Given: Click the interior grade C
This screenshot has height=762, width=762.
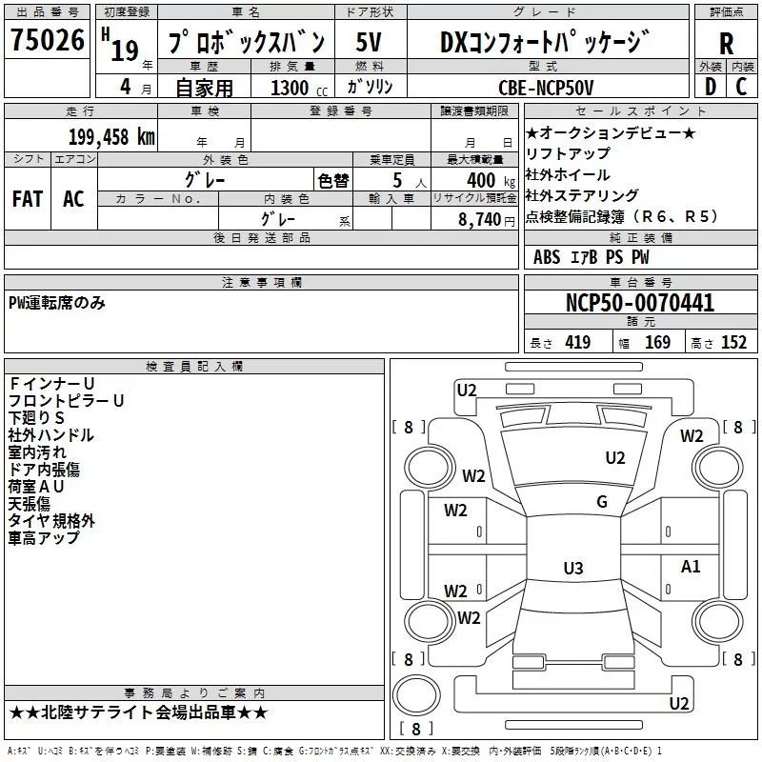Looking at the screenshot, I should [741, 87].
